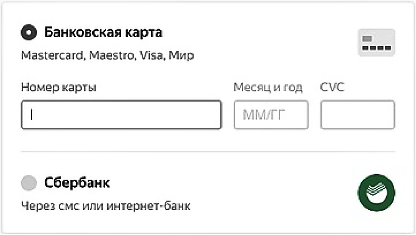Select the Сбербанк radio button
The image size is (416, 235).
click(x=29, y=183)
